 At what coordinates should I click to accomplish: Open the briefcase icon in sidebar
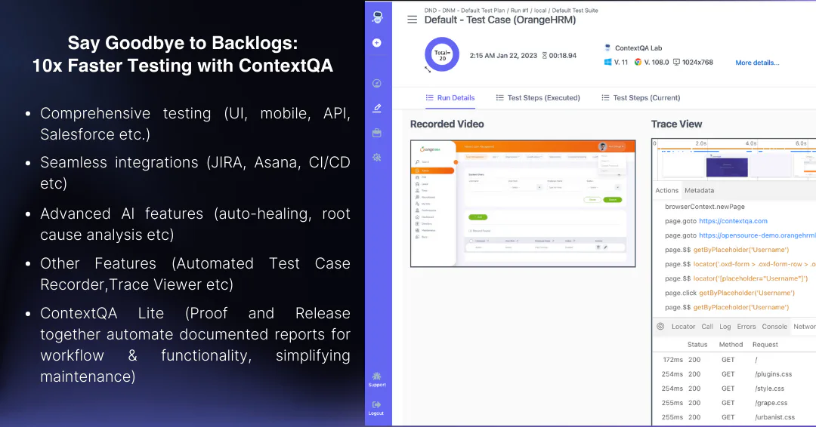pyautogui.click(x=377, y=133)
